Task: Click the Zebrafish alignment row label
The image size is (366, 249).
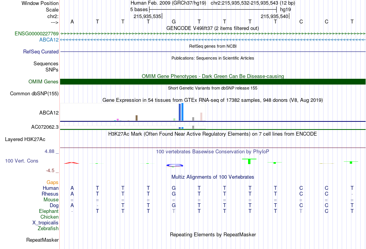Action: pos(48,229)
